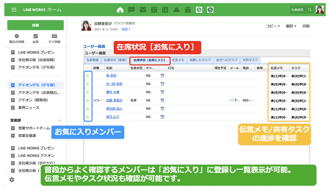Select the 在席状況［検索］ tab
This screenshot has height=187, width=330.
click(115, 60)
